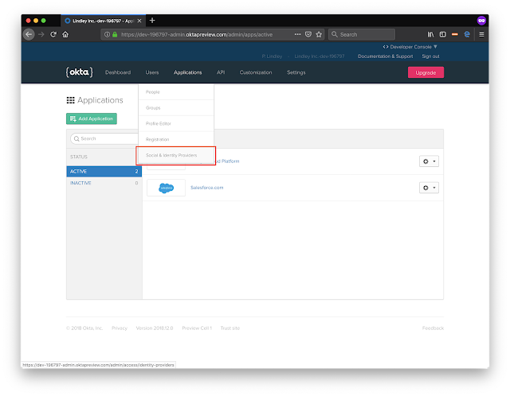This screenshot has width=510, height=396.
Task: Open the Platform application link
Action: pyautogui.click(x=227, y=161)
